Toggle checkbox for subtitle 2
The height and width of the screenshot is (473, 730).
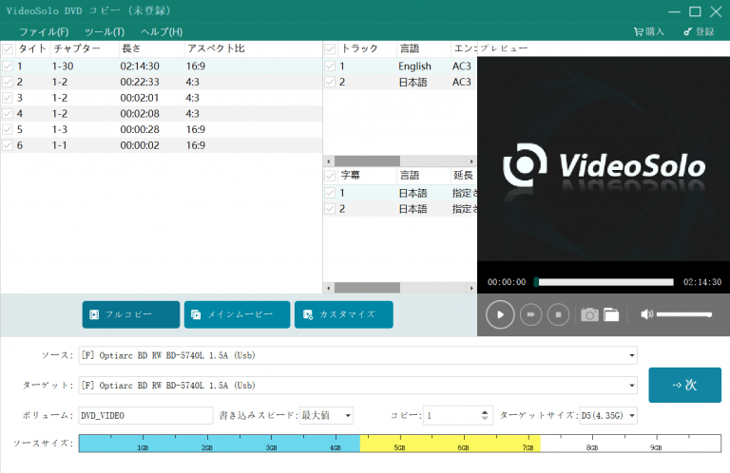point(331,209)
